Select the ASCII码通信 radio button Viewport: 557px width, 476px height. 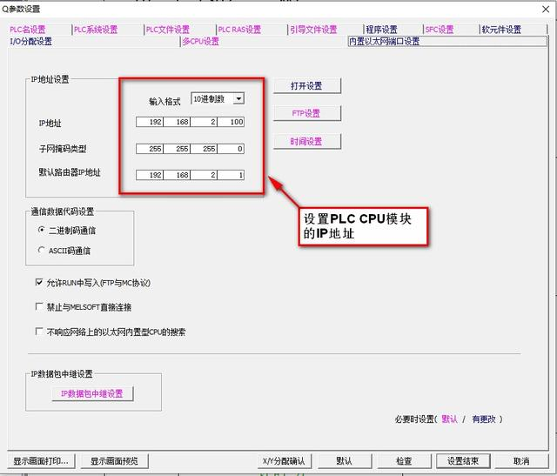click(x=41, y=250)
